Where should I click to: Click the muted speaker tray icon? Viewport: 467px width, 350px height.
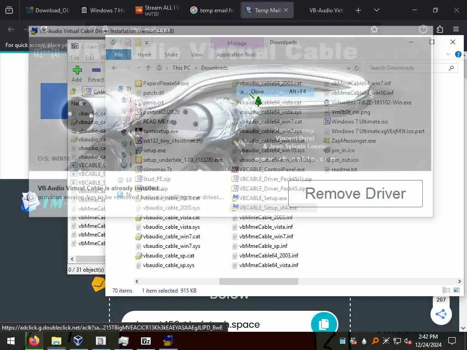pyautogui.click(x=408, y=341)
